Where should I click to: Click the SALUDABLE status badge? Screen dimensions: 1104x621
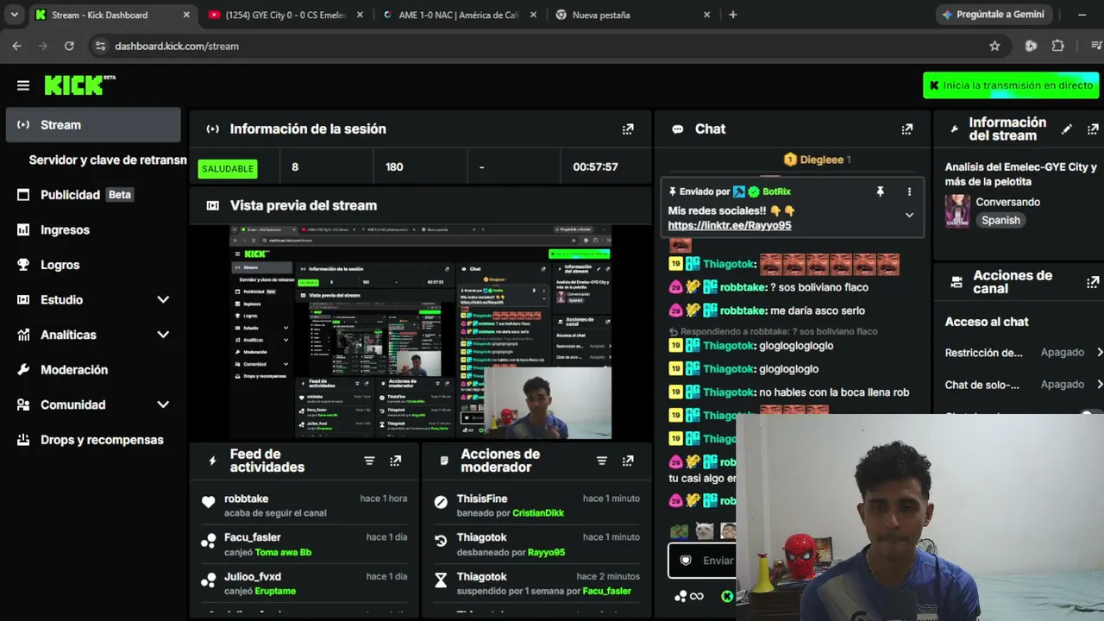[228, 168]
